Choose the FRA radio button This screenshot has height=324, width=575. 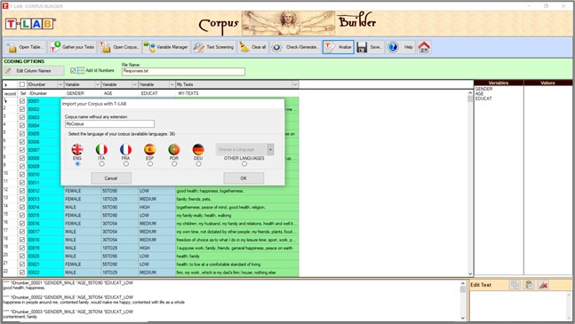pyautogui.click(x=126, y=164)
